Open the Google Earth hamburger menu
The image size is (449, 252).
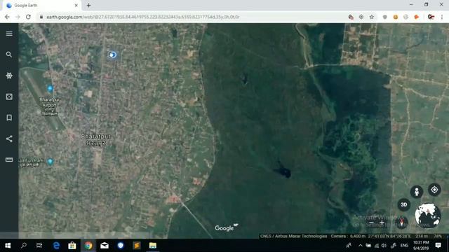pyautogui.click(x=9, y=34)
